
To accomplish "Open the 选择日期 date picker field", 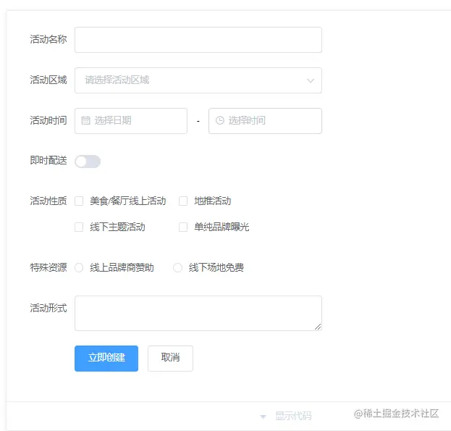I will click(131, 121).
